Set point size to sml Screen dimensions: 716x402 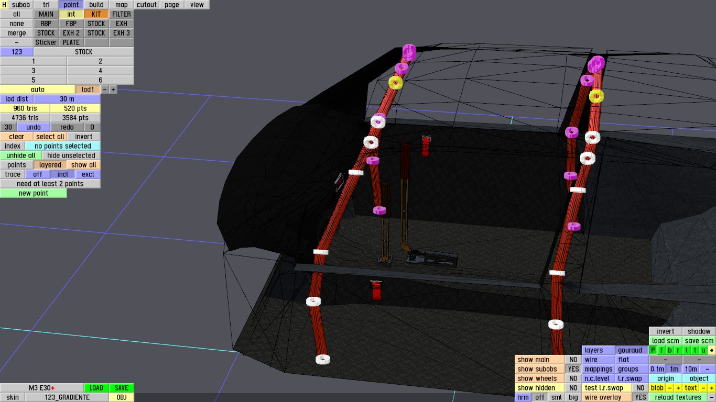[x=557, y=397]
